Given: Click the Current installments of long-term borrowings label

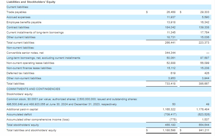Looking at the screenshot, I should click(x=35, y=33).
